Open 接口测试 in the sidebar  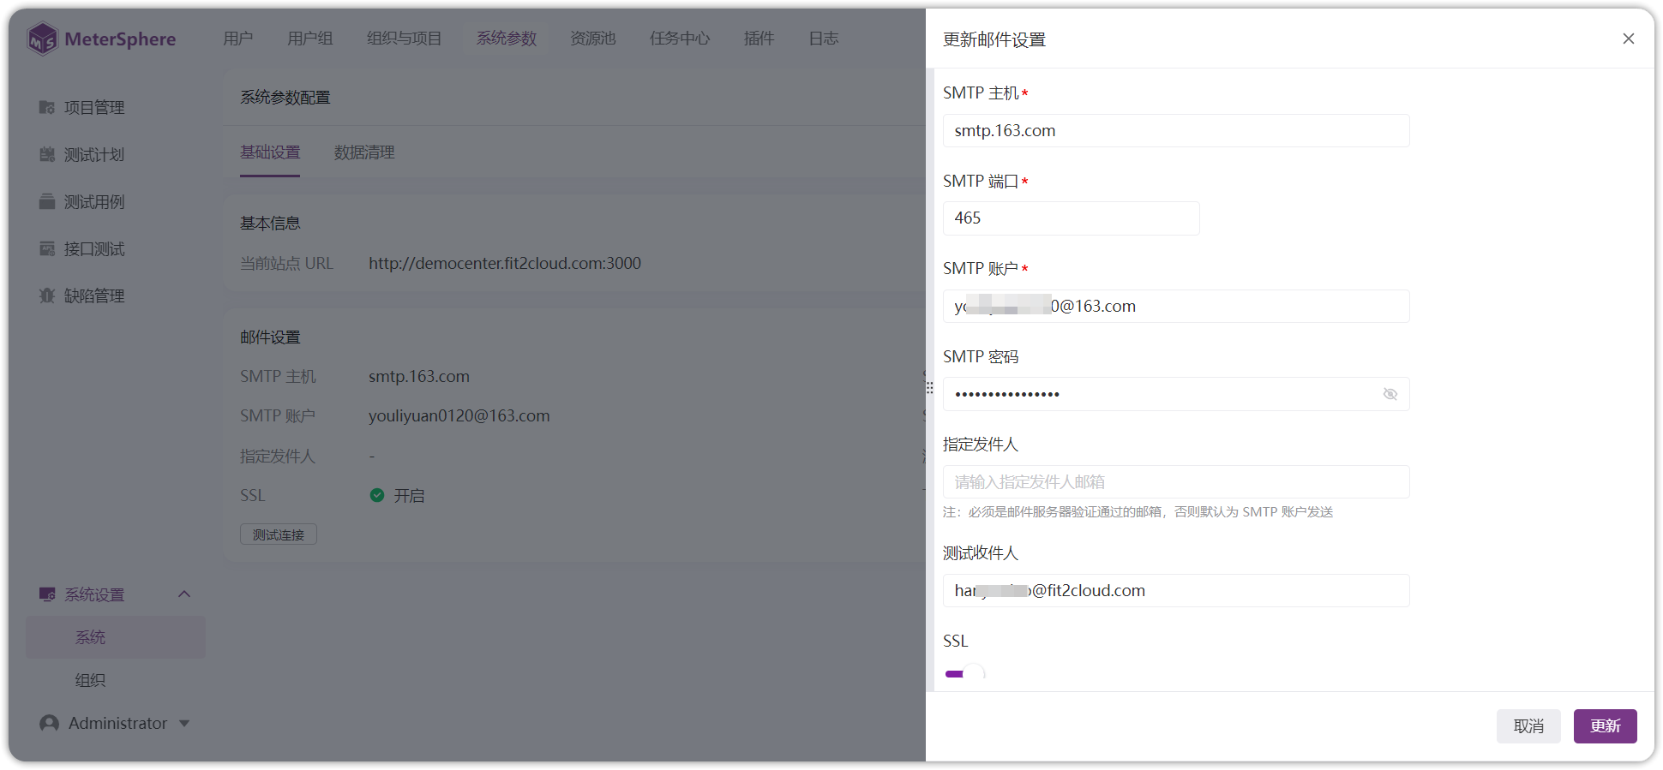pyautogui.click(x=82, y=248)
